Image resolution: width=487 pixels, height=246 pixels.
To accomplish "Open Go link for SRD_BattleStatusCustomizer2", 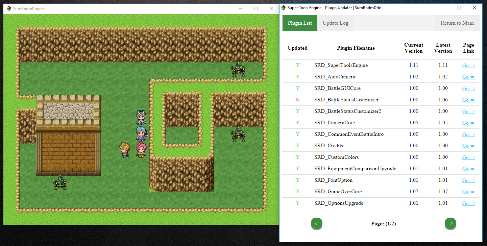I will 468,112.
